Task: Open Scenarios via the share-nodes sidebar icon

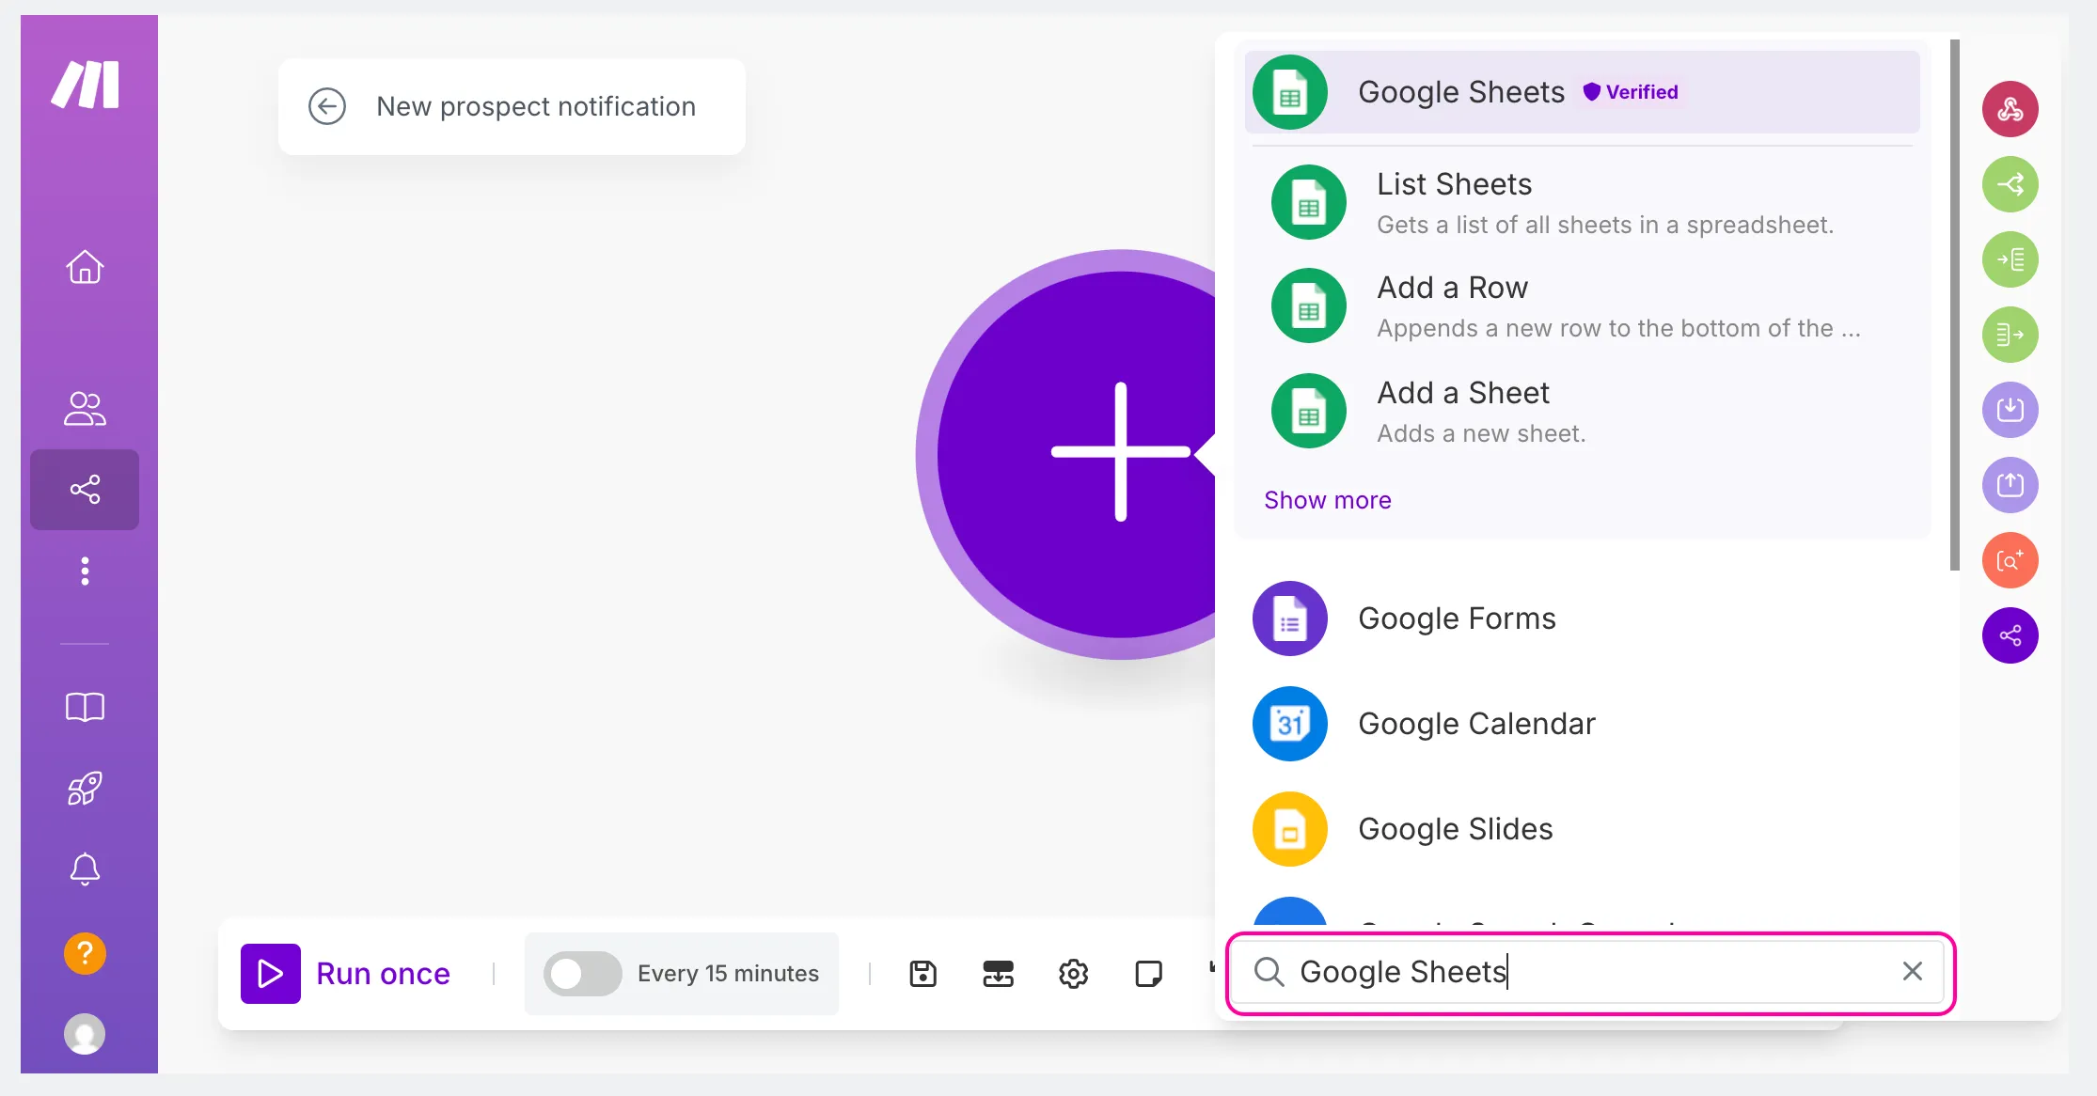Action: 85,490
